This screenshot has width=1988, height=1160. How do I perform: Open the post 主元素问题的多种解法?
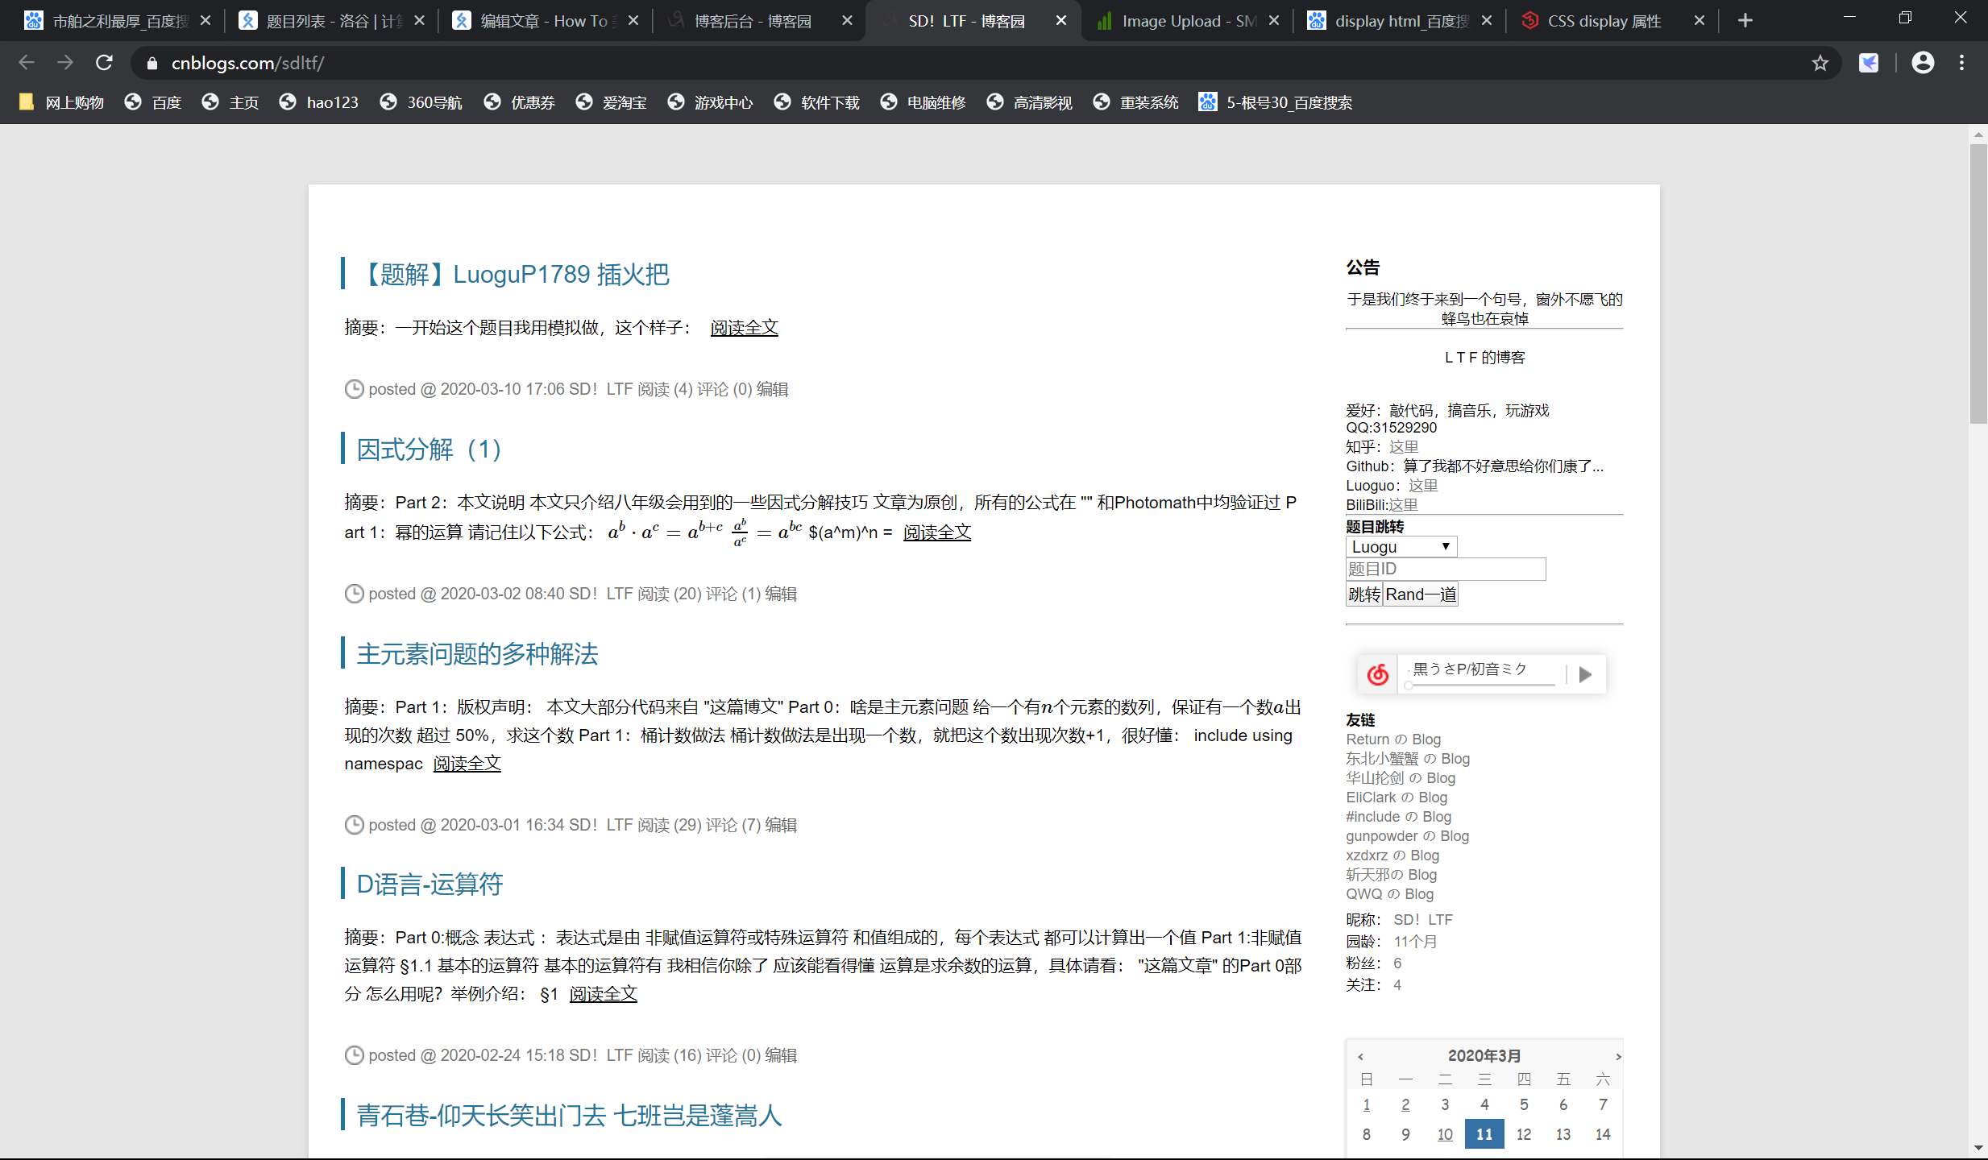coord(477,653)
